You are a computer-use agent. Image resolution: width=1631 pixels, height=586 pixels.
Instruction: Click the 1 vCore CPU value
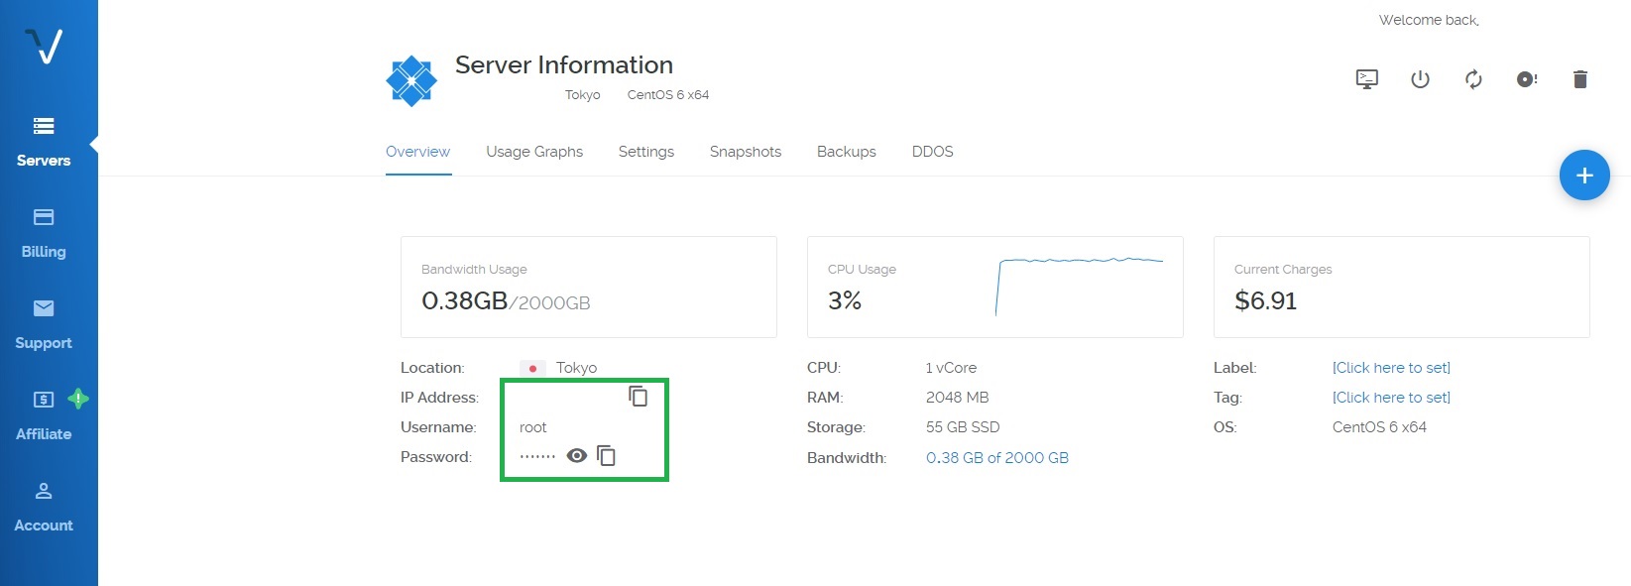pos(951,368)
